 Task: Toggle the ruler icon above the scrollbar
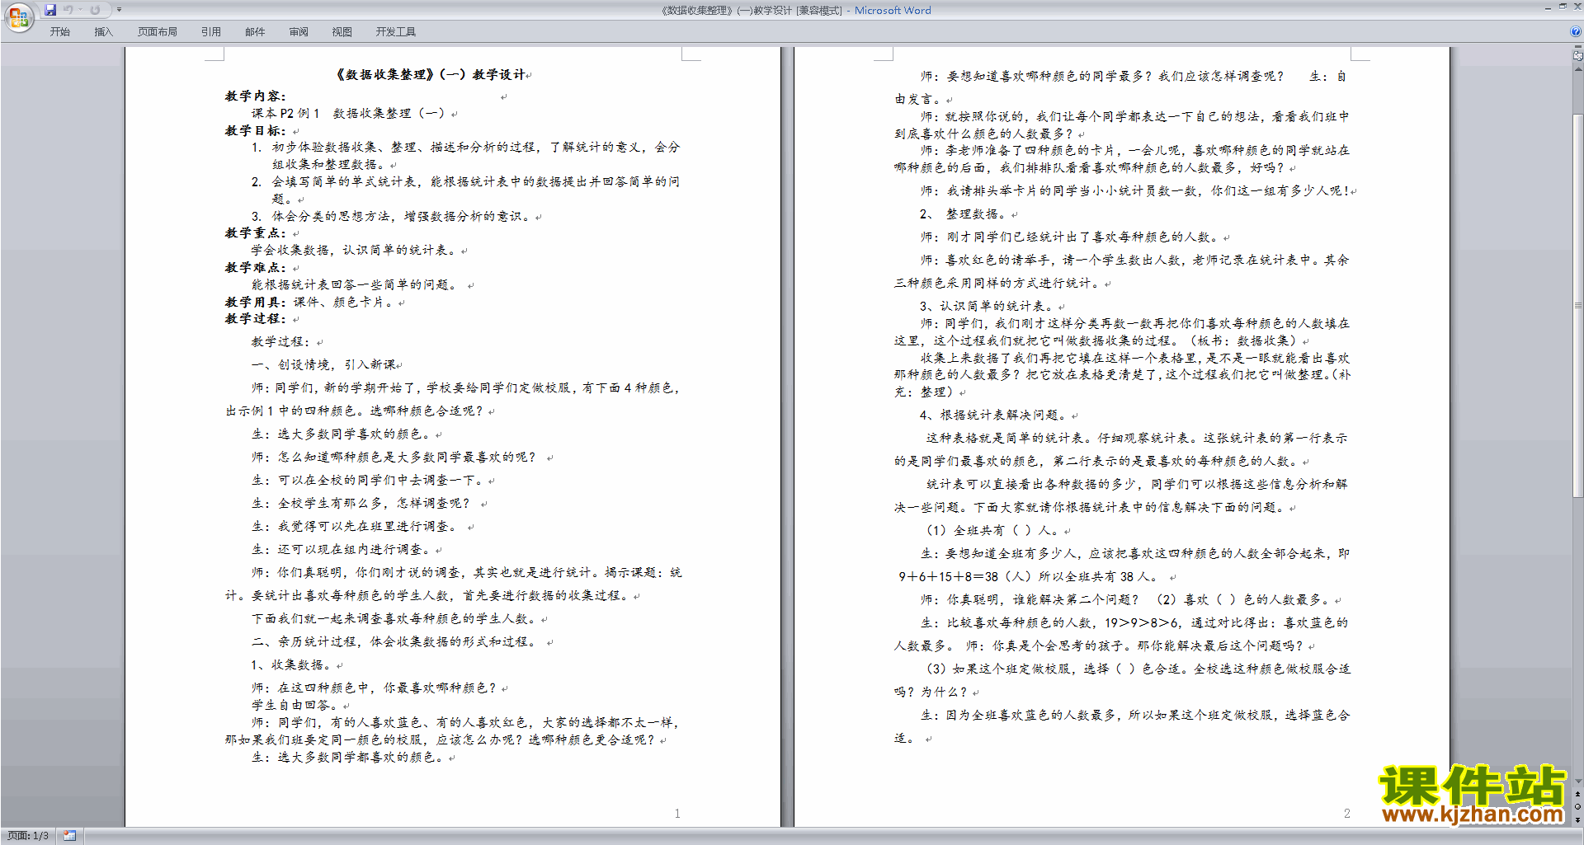point(1578,56)
